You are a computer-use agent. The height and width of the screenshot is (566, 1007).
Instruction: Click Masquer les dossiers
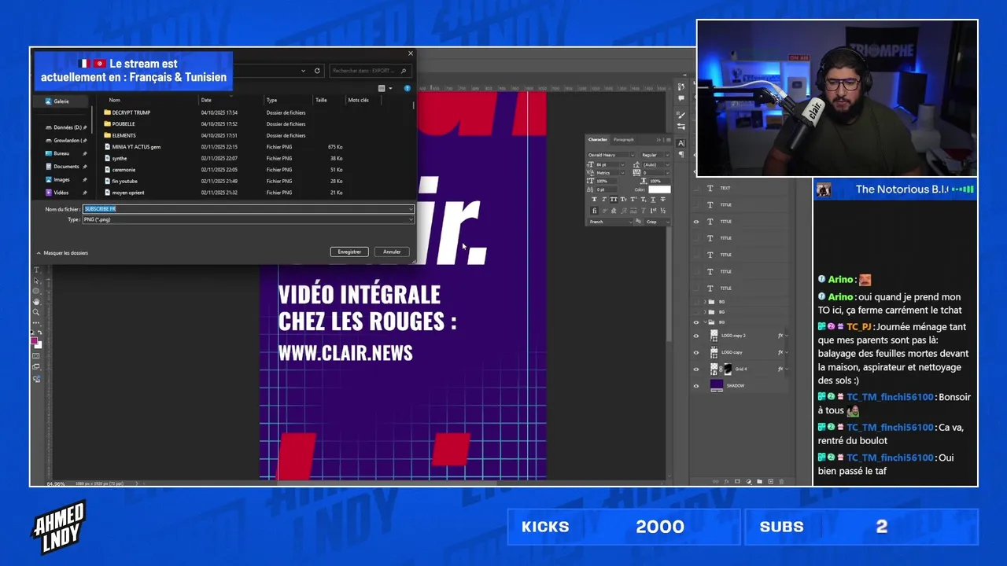click(62, 253)
